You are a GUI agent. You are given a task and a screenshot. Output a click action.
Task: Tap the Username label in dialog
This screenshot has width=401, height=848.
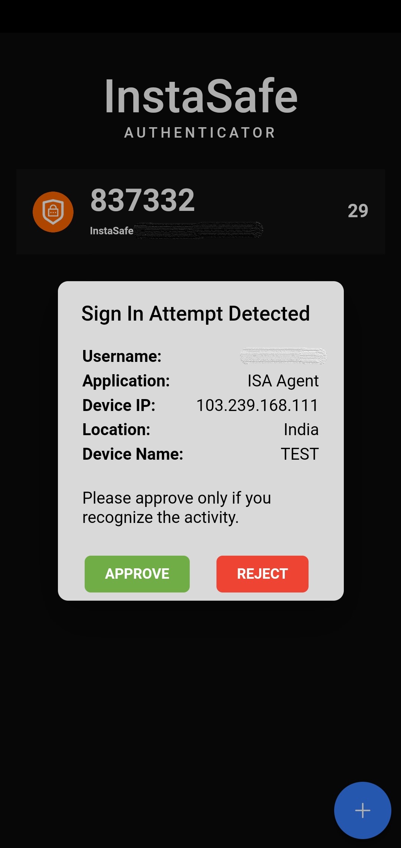[x=122, y=356]
